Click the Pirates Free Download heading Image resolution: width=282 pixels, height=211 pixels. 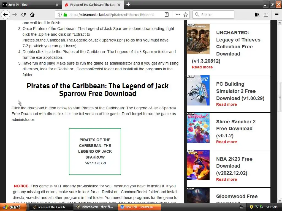[97, 90]
